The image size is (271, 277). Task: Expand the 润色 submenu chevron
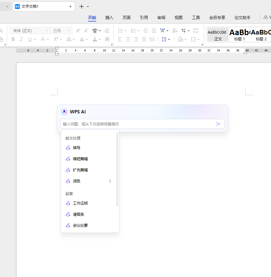pyautogui.click(x=110, y=181)
